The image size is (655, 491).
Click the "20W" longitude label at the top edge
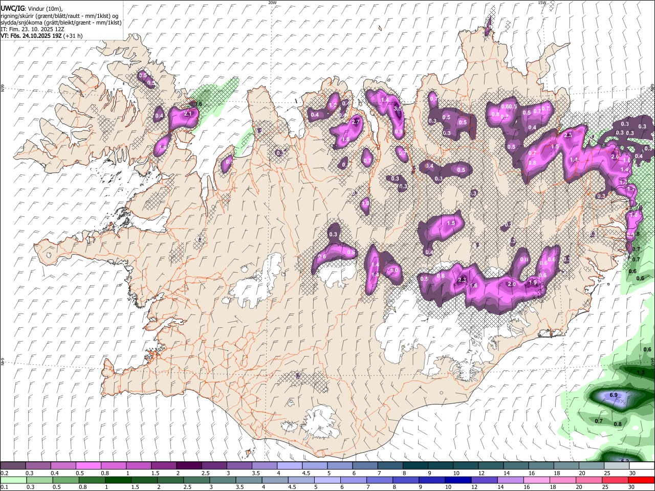pos(272,3)
